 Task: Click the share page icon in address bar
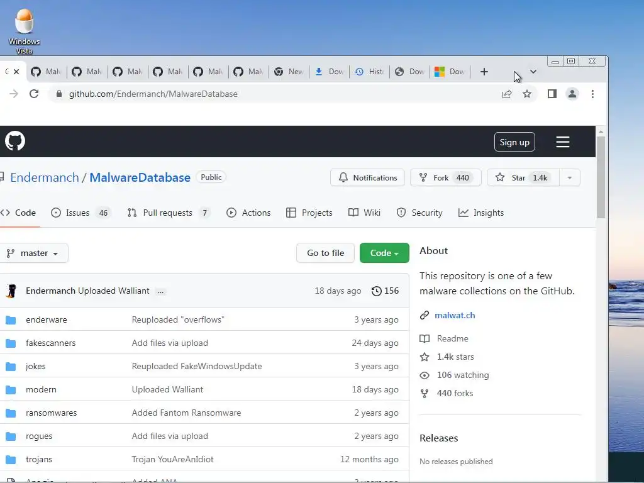pos(507,94)
